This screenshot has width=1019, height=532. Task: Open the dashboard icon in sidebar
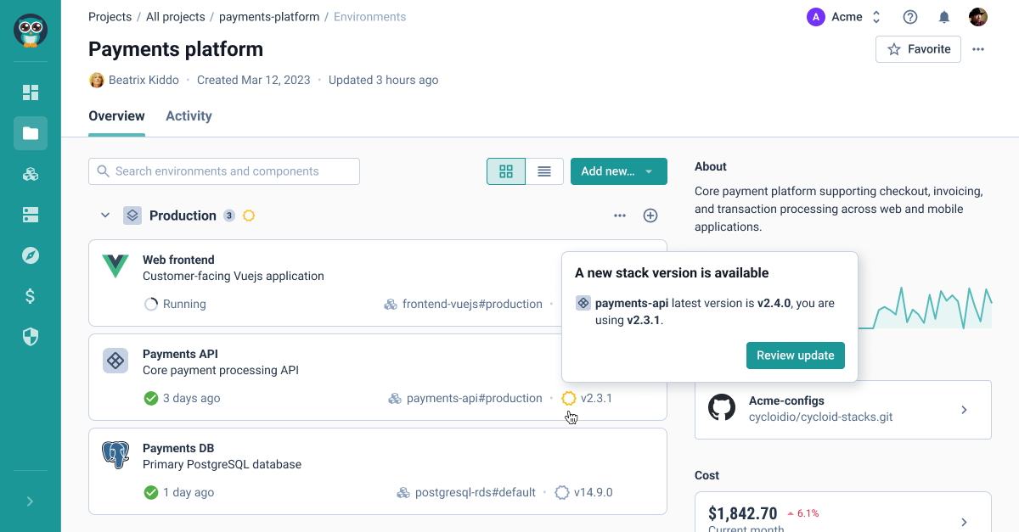pyautogui.click(x=31, y=92)
